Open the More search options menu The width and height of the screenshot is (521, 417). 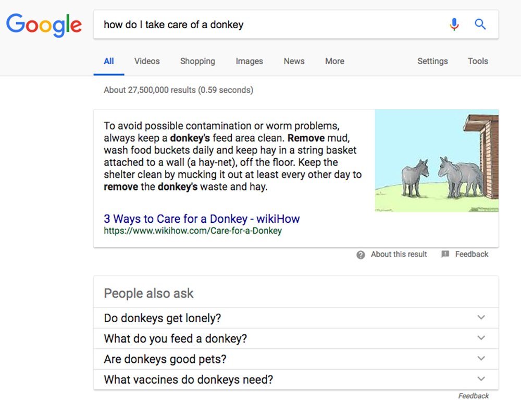point(334,61)
